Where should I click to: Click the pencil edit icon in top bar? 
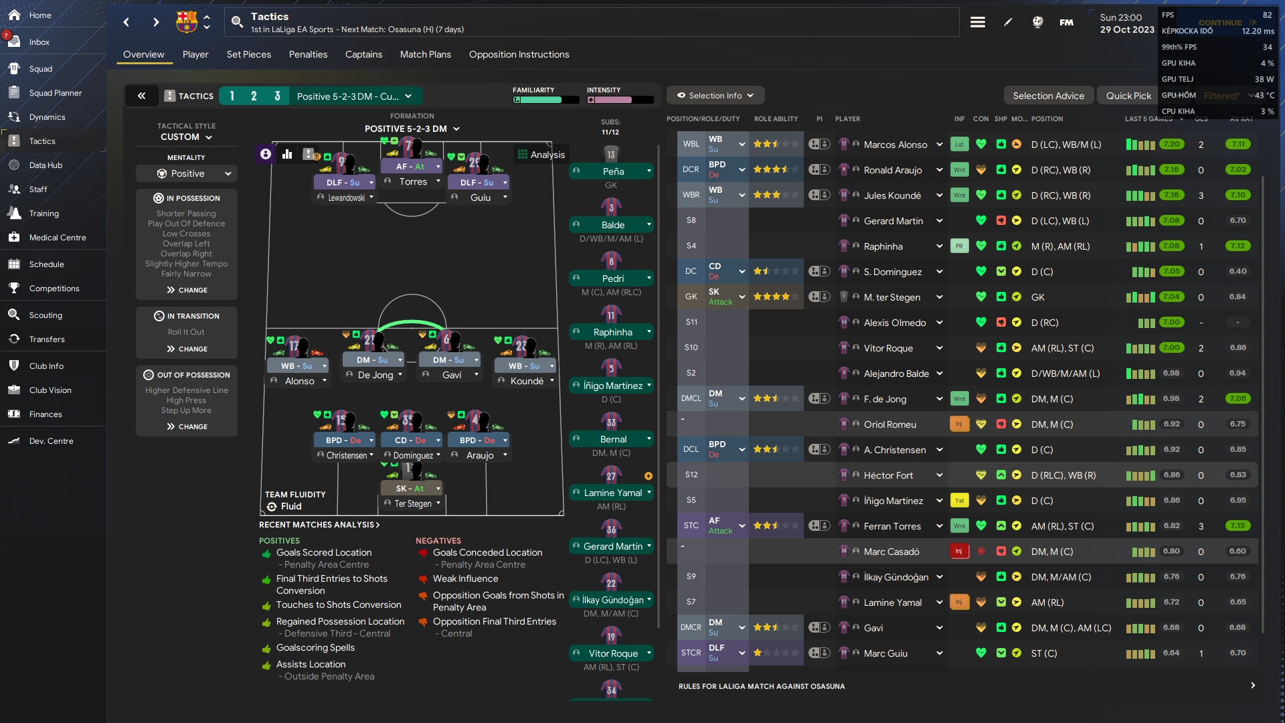(x=1008, y=22)
